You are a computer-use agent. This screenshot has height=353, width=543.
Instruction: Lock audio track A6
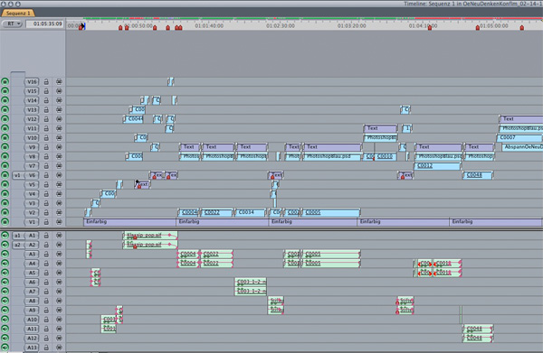tap(46, 283)
